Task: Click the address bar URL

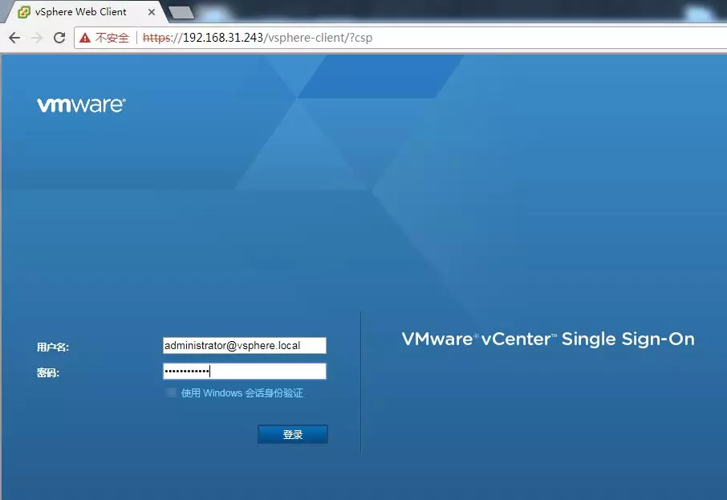Action: [x=258, y=38]
